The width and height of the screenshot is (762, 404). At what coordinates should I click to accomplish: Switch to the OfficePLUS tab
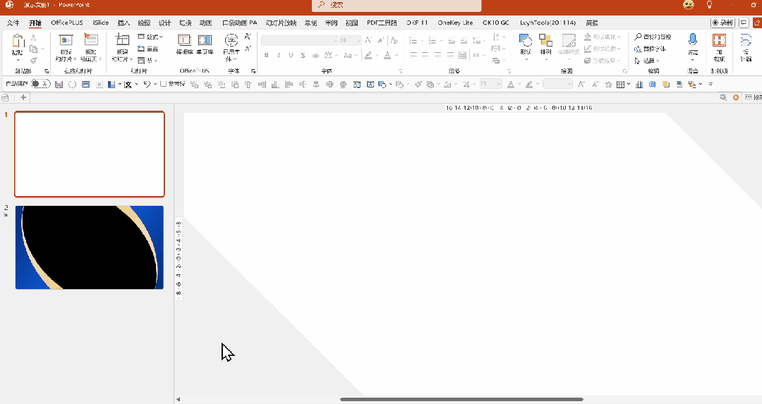pos(67,23)
